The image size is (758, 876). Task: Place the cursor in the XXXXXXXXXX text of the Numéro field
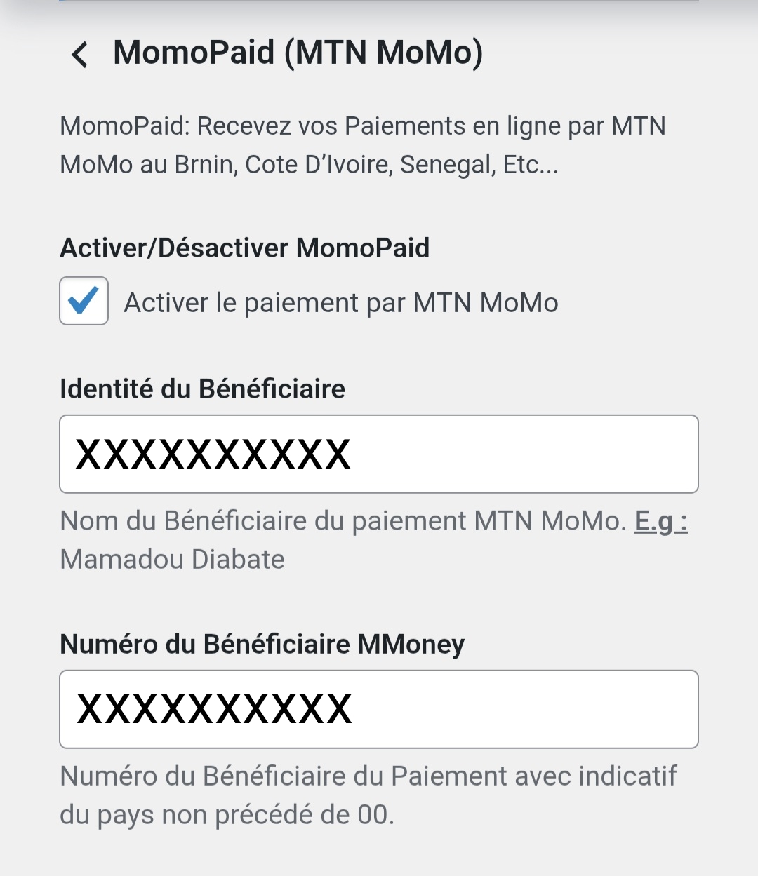[x=214, y=709]
